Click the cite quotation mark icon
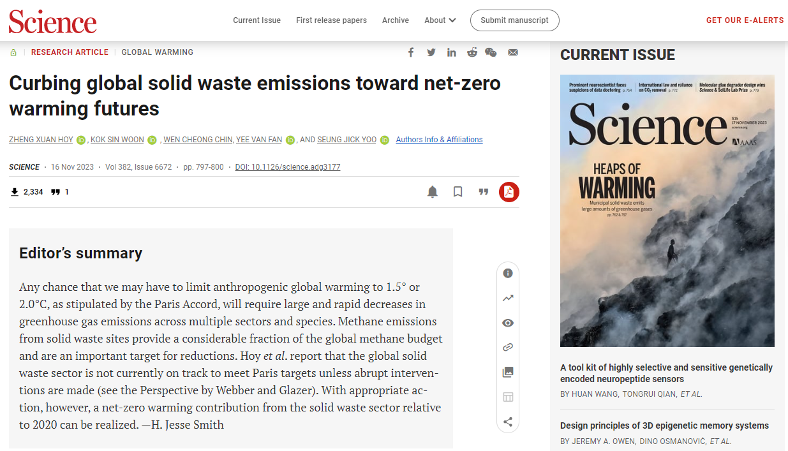The image size is (788, 451). pyautogui.click(x=484, y=192)
